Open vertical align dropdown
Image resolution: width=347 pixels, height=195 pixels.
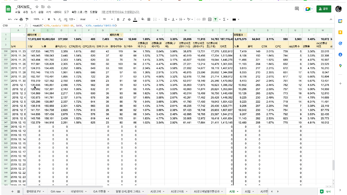(174, 20)
